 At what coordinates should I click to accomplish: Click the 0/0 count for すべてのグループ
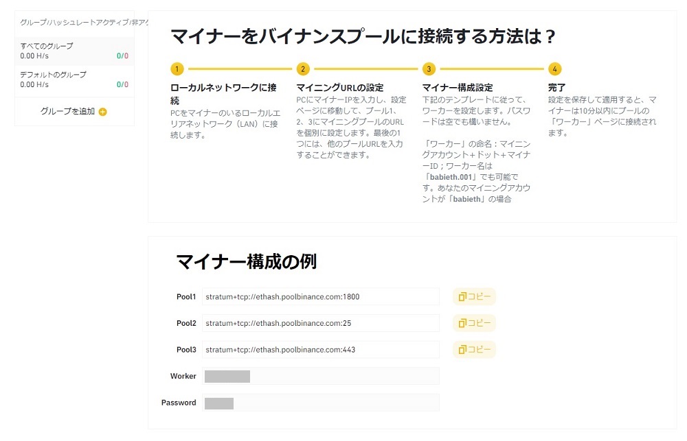(123, 56)
